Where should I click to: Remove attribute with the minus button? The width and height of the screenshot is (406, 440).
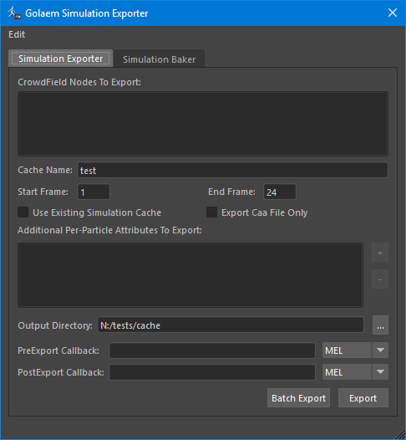[380, 279]
